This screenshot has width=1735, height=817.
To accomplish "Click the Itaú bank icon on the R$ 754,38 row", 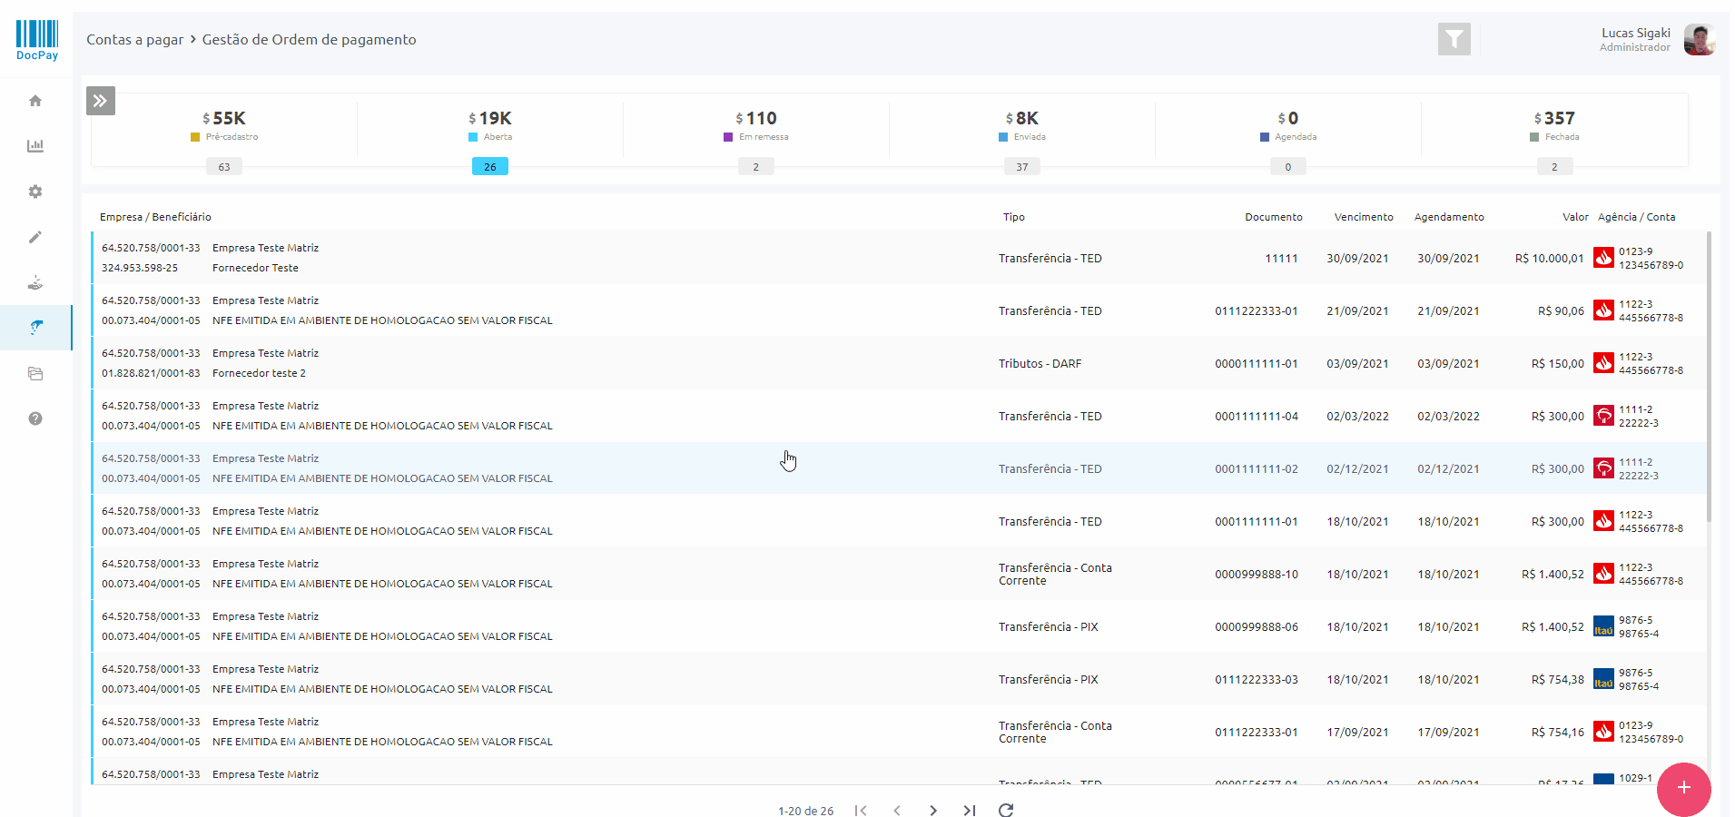I will point(1603,679).
